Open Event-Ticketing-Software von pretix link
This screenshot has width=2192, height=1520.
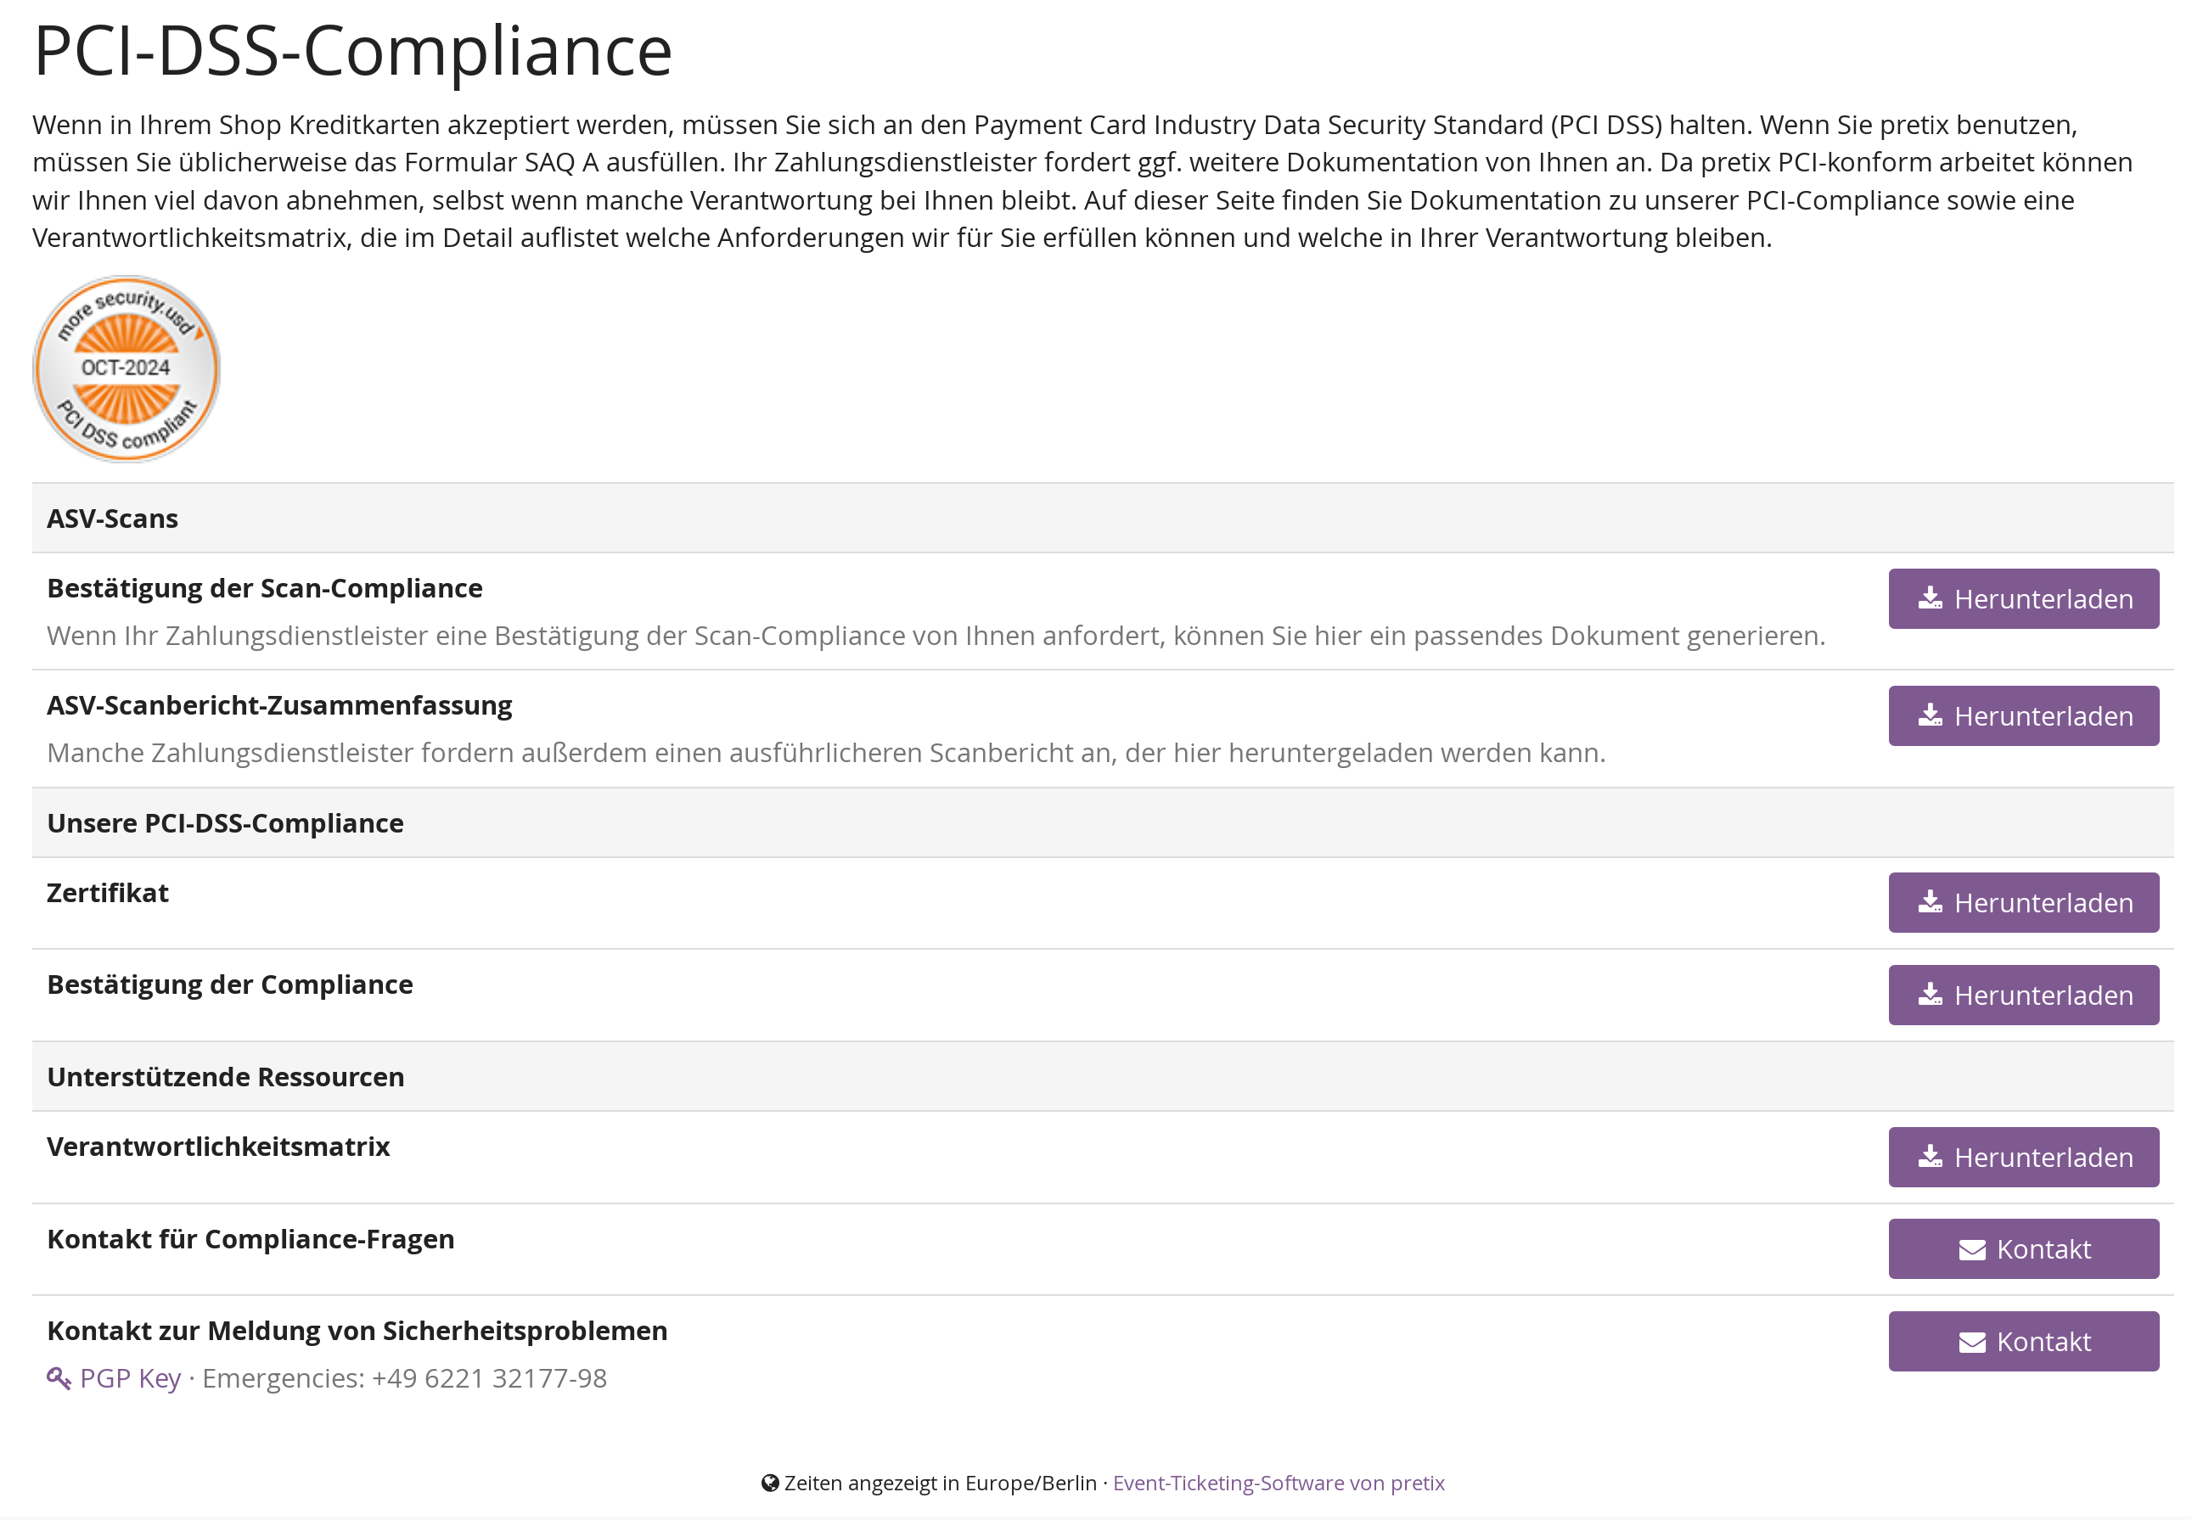point(1278,1483)
